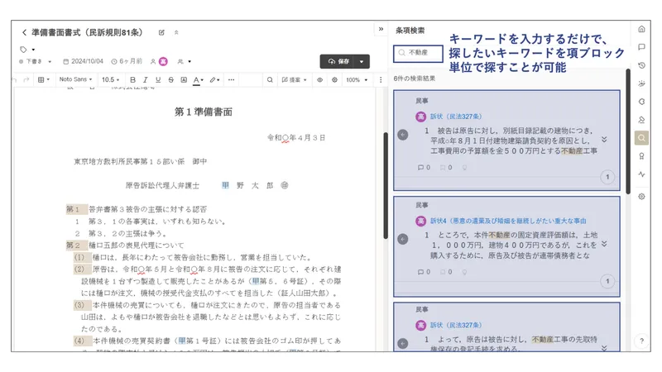Image resolution: width=662 pixels, height=372 pixels.
Task: Expand the 訴状4 search result text
Action: (x=604, y=244)
